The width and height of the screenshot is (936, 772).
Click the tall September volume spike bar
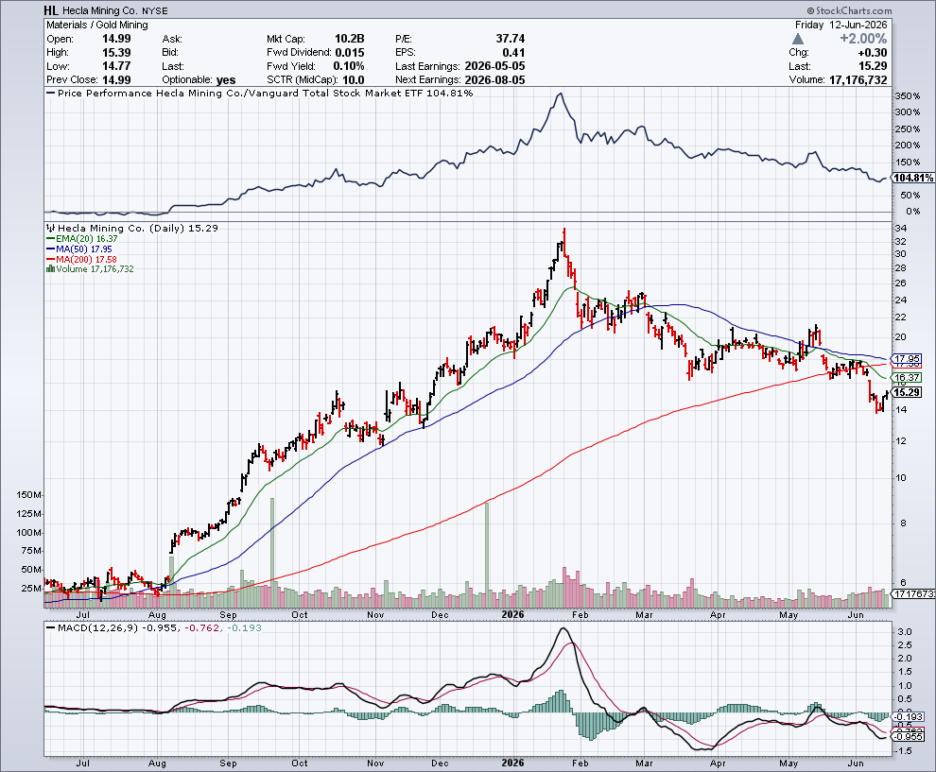(x=272, y=553)
